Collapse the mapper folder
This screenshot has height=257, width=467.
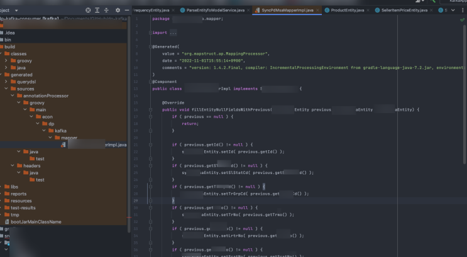[x=50, y=138]
